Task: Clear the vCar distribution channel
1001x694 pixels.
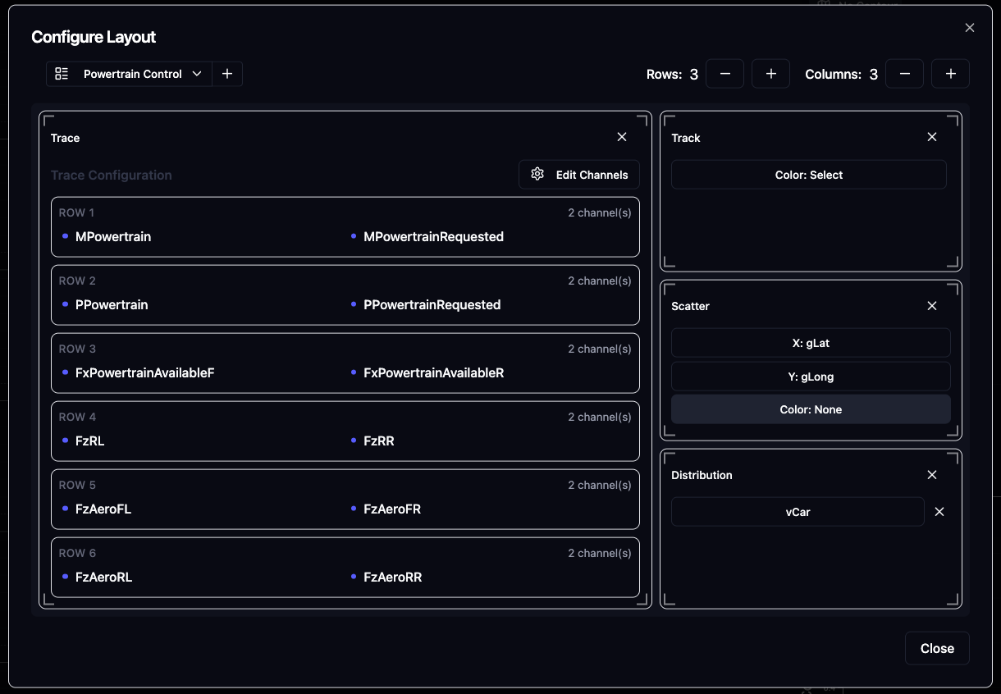Action: pos(939,512)
